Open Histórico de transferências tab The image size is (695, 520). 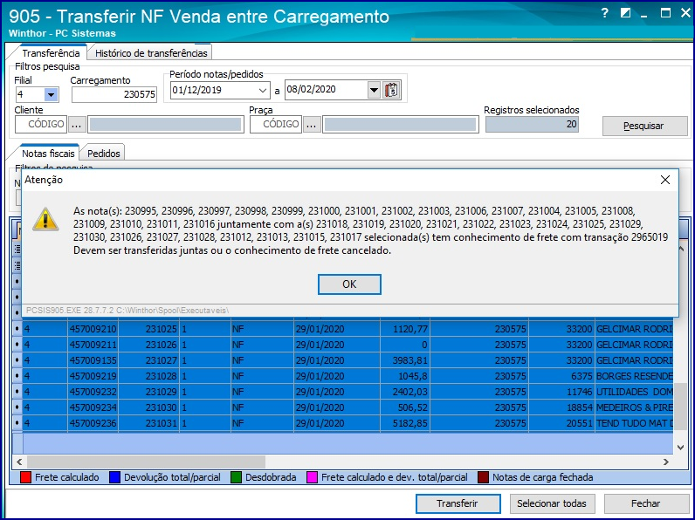click(151, 52)
